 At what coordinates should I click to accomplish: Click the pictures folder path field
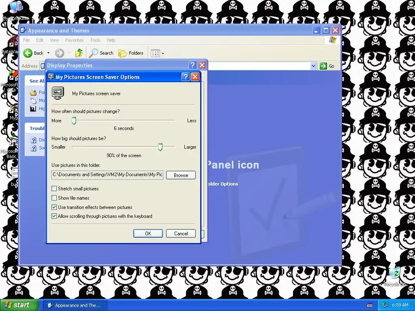click(107, 175)
